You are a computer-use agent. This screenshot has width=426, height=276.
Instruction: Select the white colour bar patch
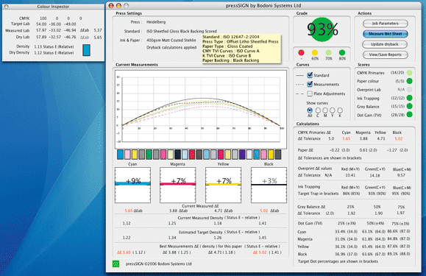pyautogui.click(x=249, y=155)
